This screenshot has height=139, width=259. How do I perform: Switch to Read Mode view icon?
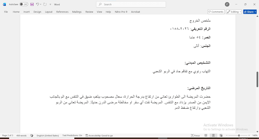coord(206,135)
